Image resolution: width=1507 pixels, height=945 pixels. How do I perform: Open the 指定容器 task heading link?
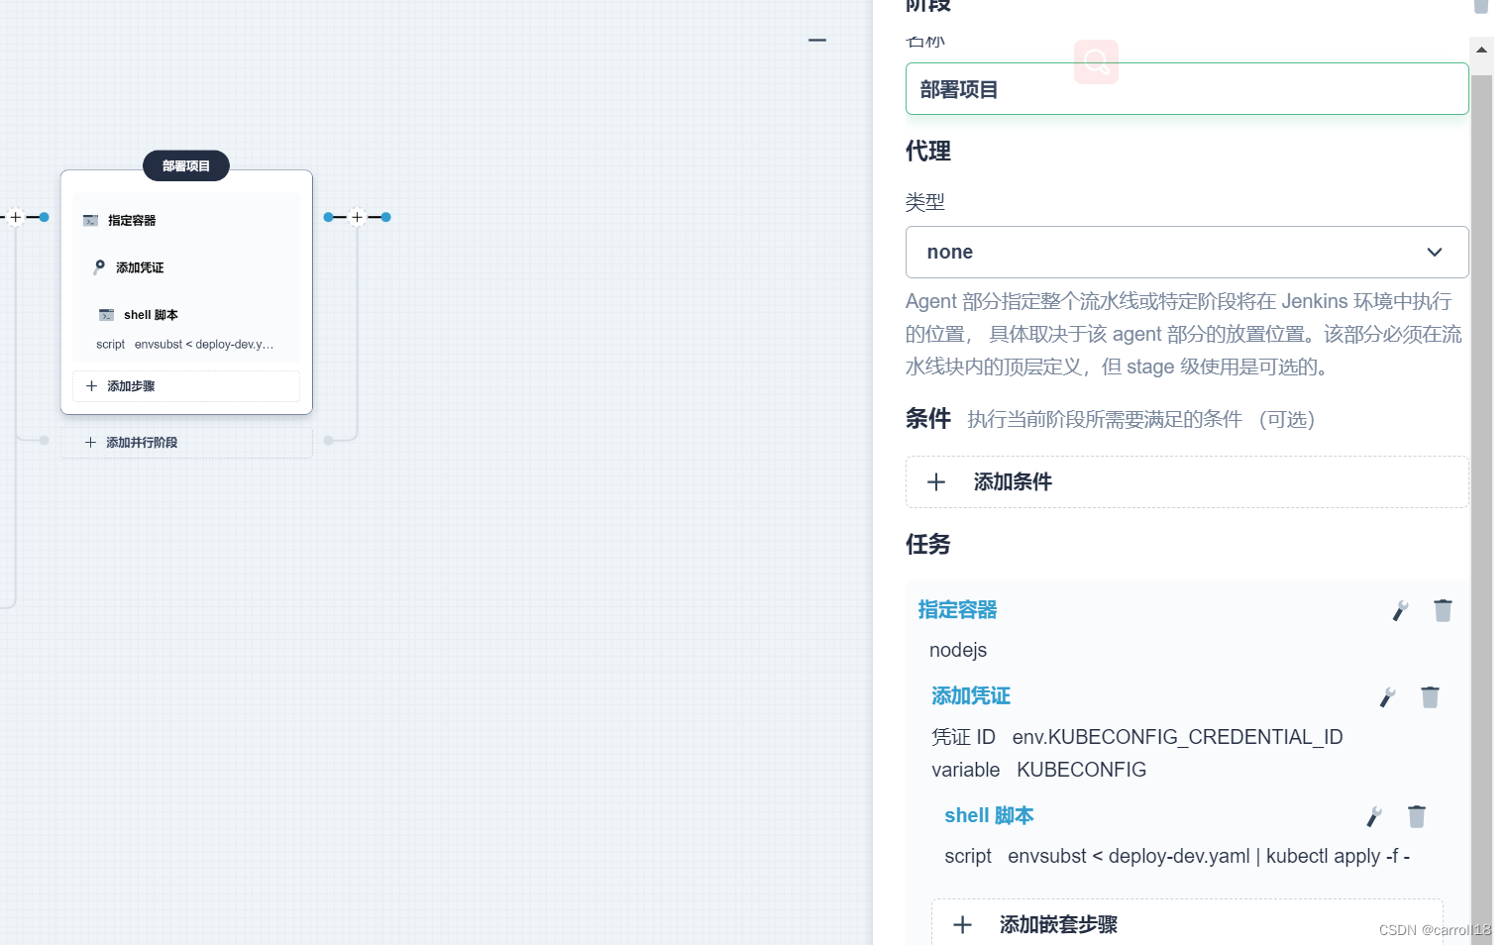[x=957, y=610]
